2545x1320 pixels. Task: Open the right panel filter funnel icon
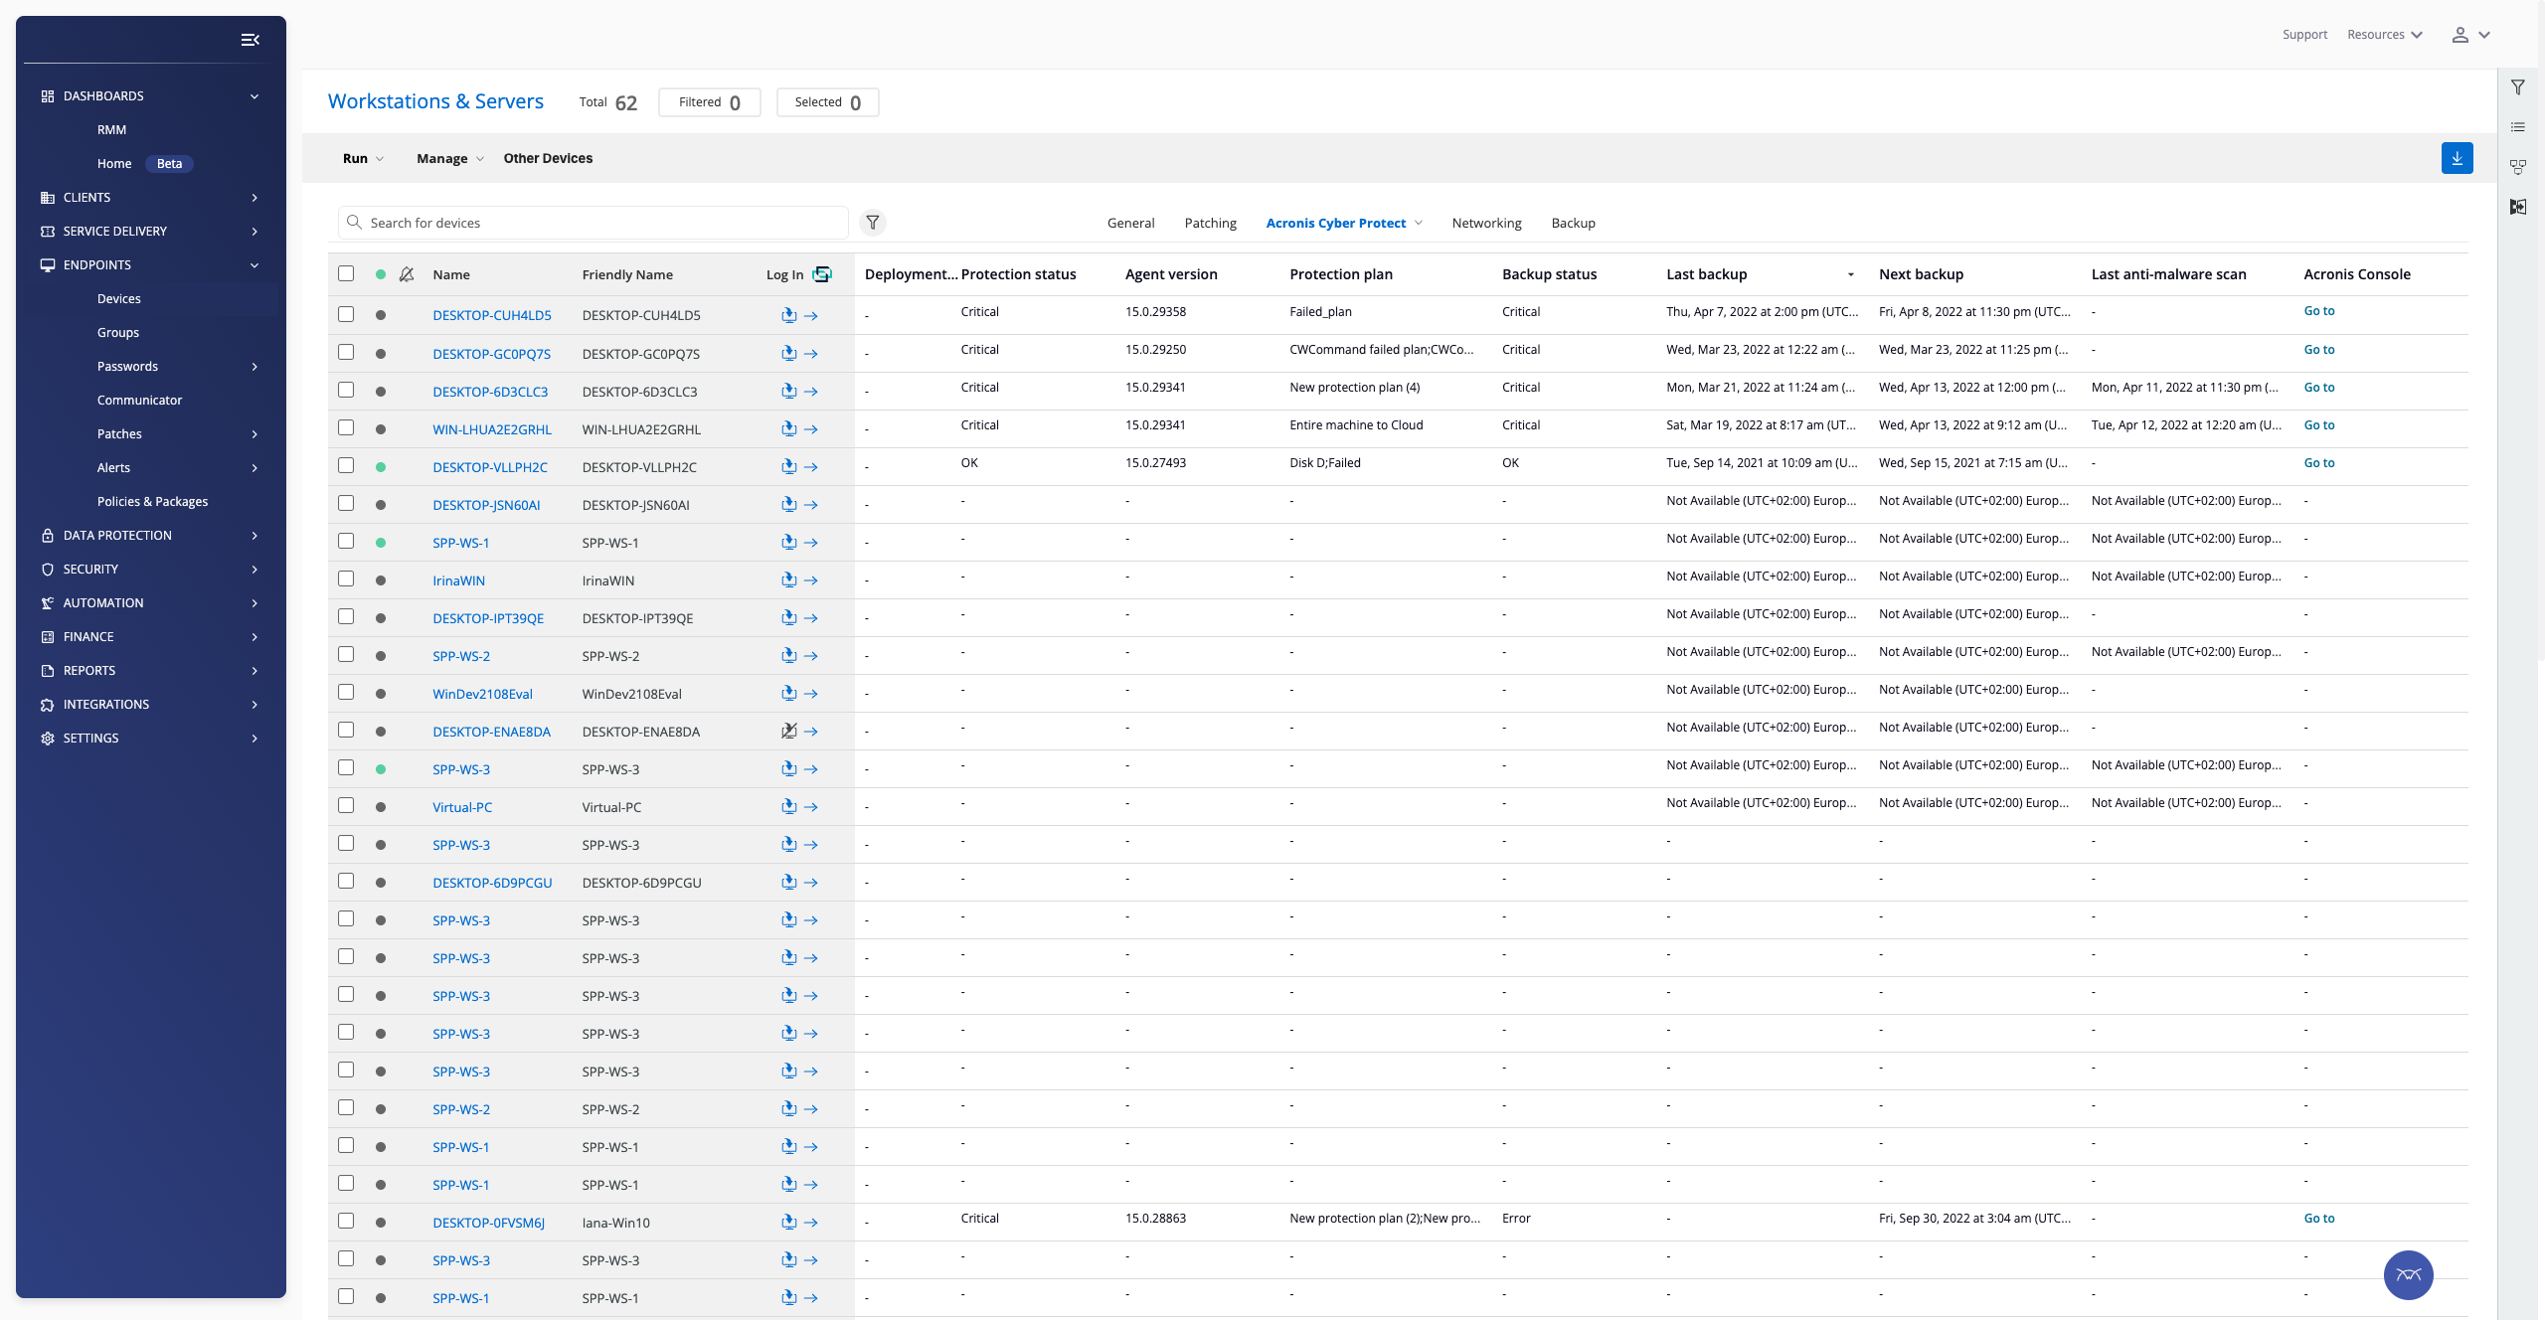point(2517,87)
